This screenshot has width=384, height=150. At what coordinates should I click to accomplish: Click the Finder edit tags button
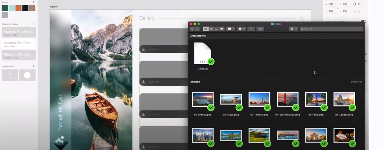click(x=260, y=29)
